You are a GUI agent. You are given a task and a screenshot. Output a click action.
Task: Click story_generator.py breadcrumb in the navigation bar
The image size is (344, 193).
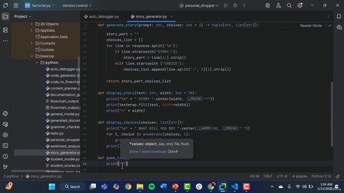coord(44,176)
